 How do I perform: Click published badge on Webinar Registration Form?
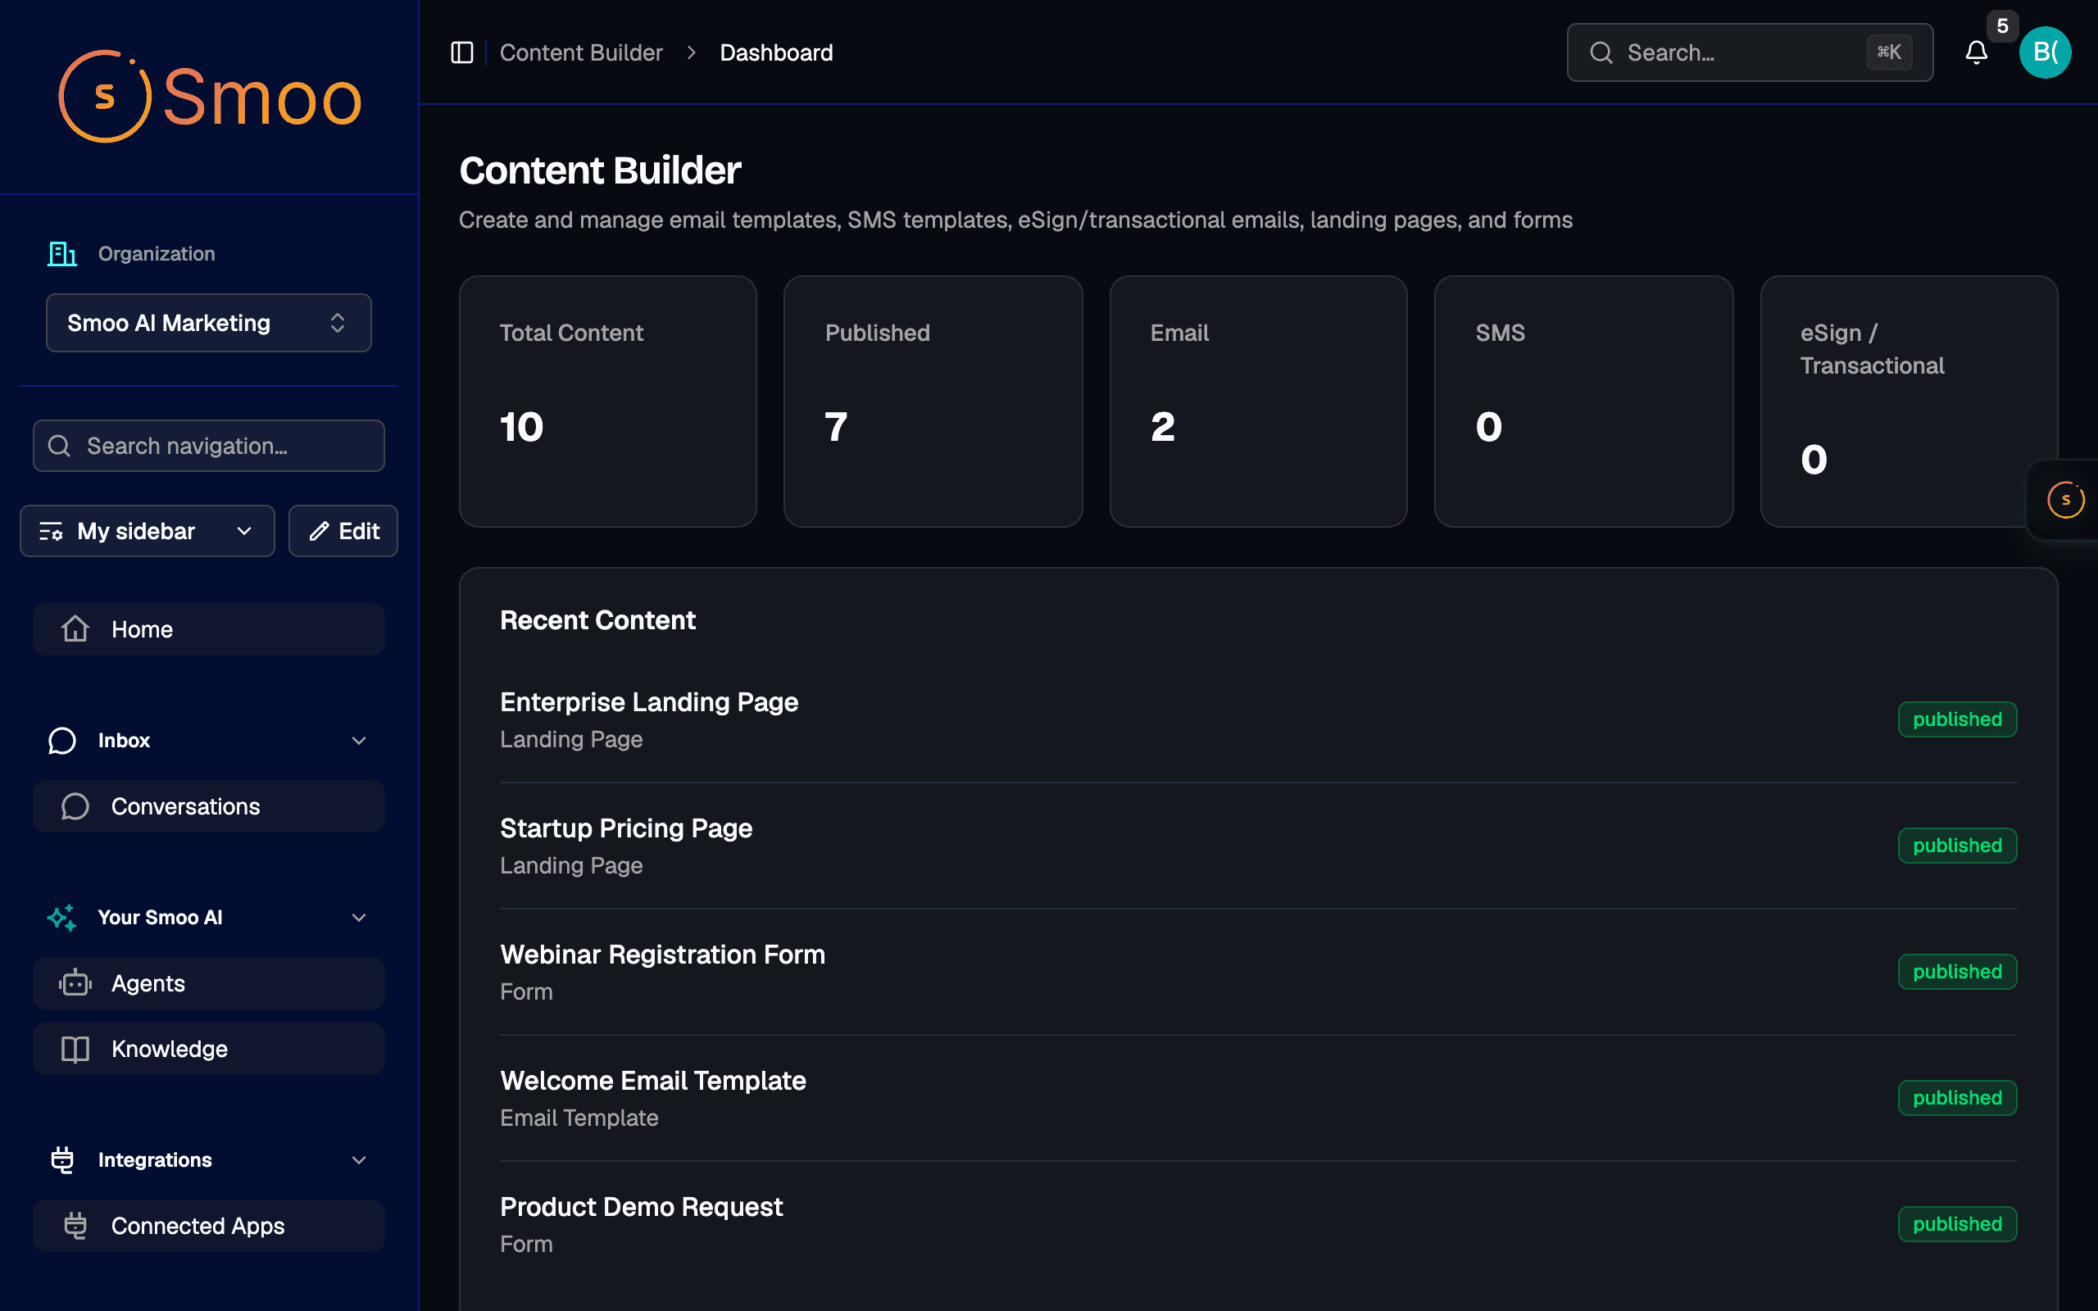pyautogui.click(x=1958, y=972)
